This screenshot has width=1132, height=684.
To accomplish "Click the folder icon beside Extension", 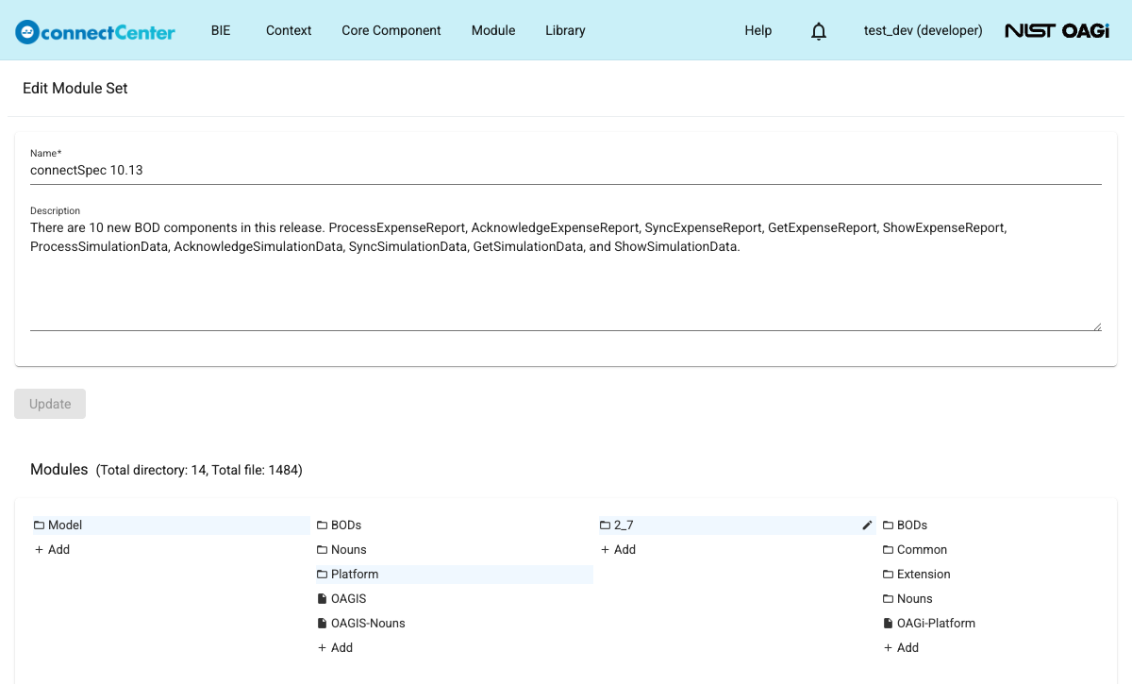I will (x=889, y=575).
